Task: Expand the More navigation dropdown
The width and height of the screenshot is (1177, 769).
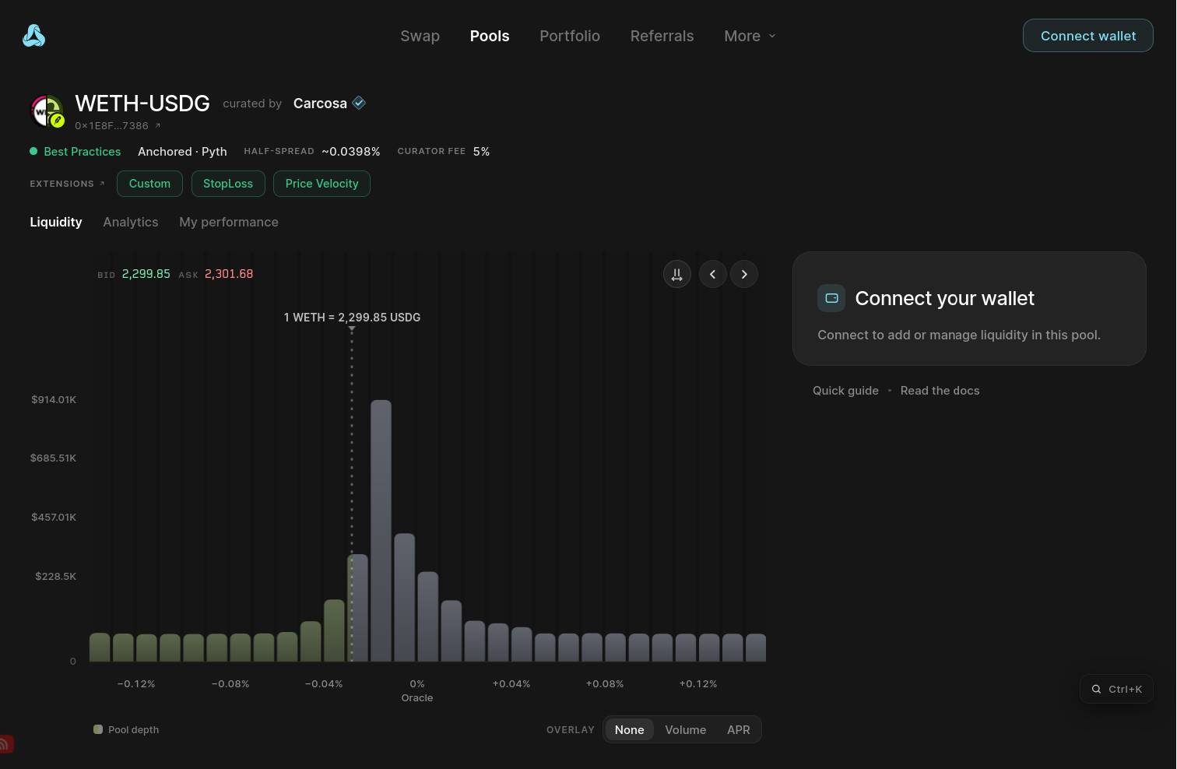Action: click(750, 36)
